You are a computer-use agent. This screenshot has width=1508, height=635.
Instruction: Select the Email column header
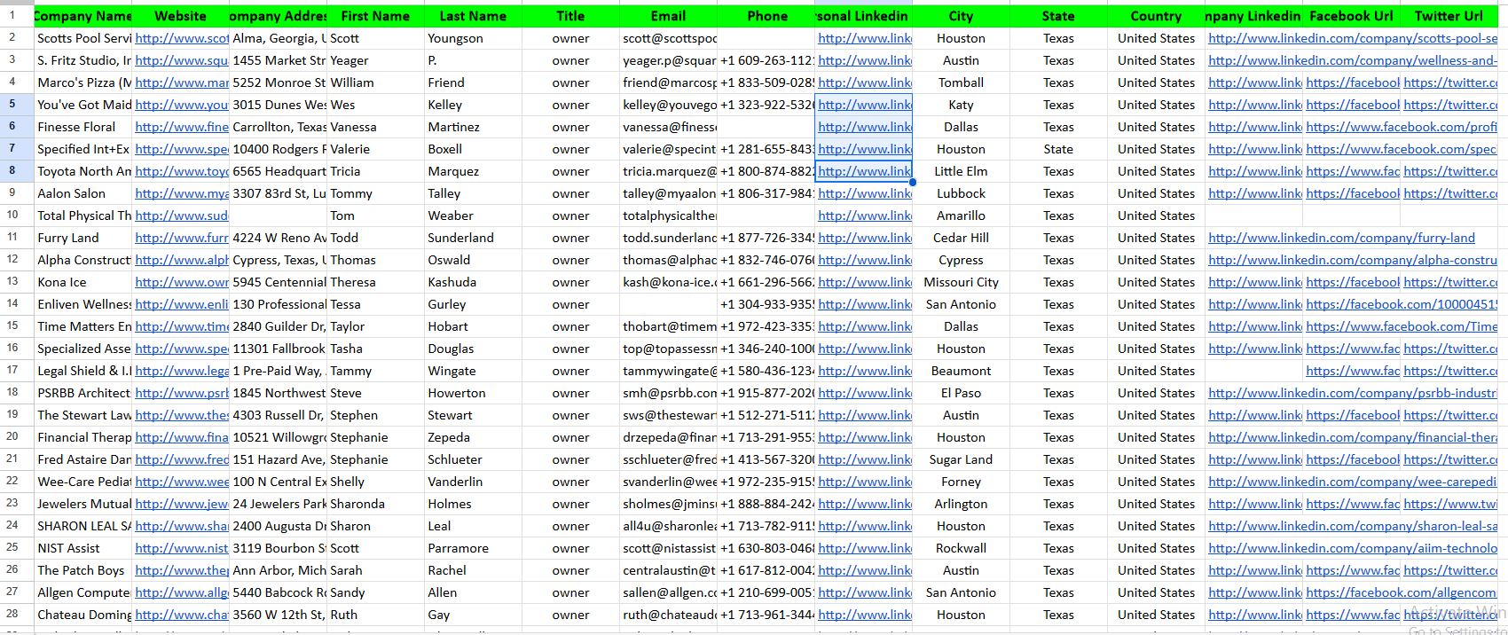(x=668, y=16)
